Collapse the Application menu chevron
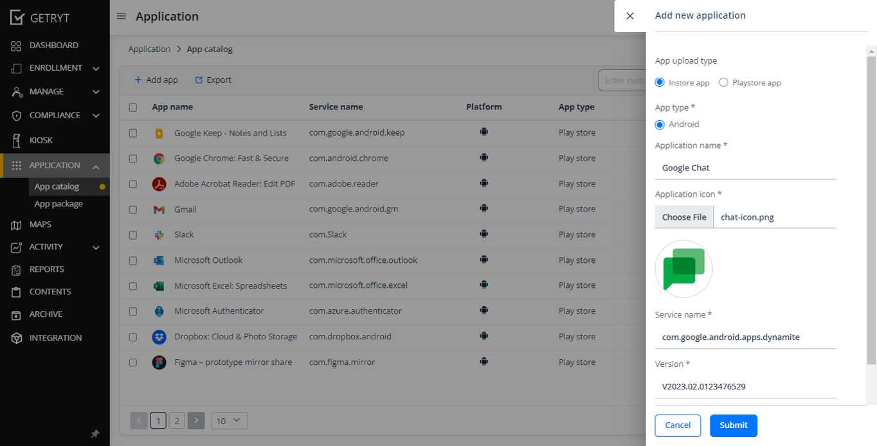 point(96,167)
